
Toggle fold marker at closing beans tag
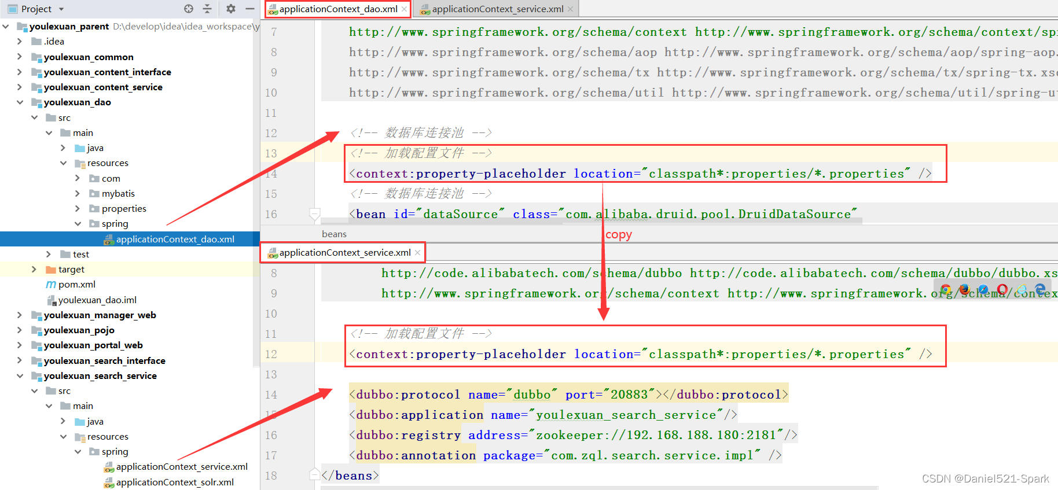coord(314,476)
